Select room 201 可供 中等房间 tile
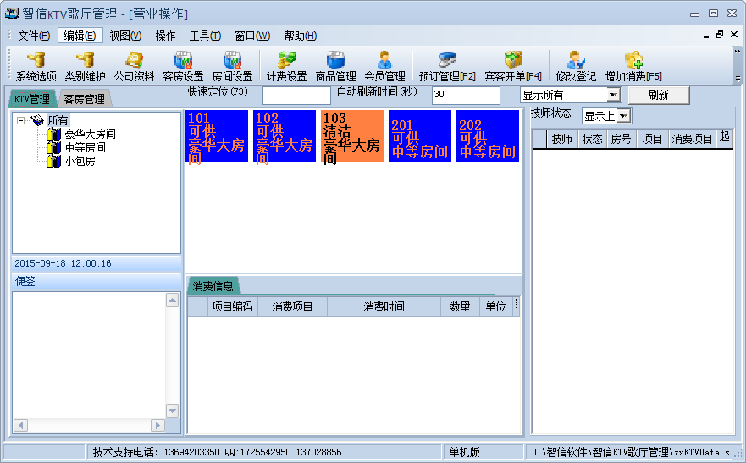The width and height of the screenshot is (746, 463). coord(420,135)
